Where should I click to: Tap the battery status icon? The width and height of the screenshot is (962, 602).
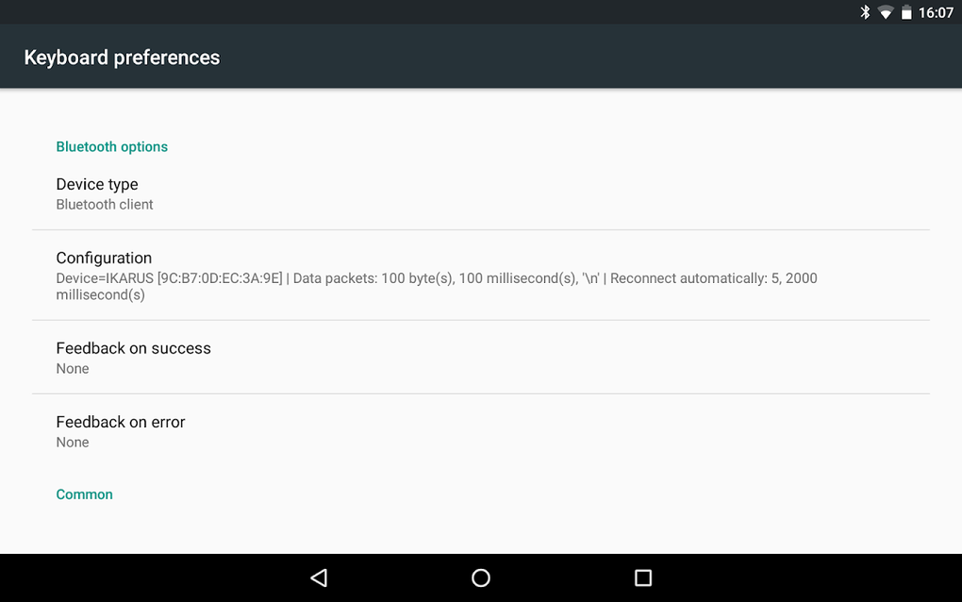(x=905, y=12)
